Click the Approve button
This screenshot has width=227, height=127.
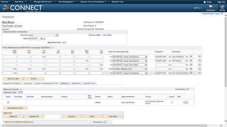[x=72, y=116]
